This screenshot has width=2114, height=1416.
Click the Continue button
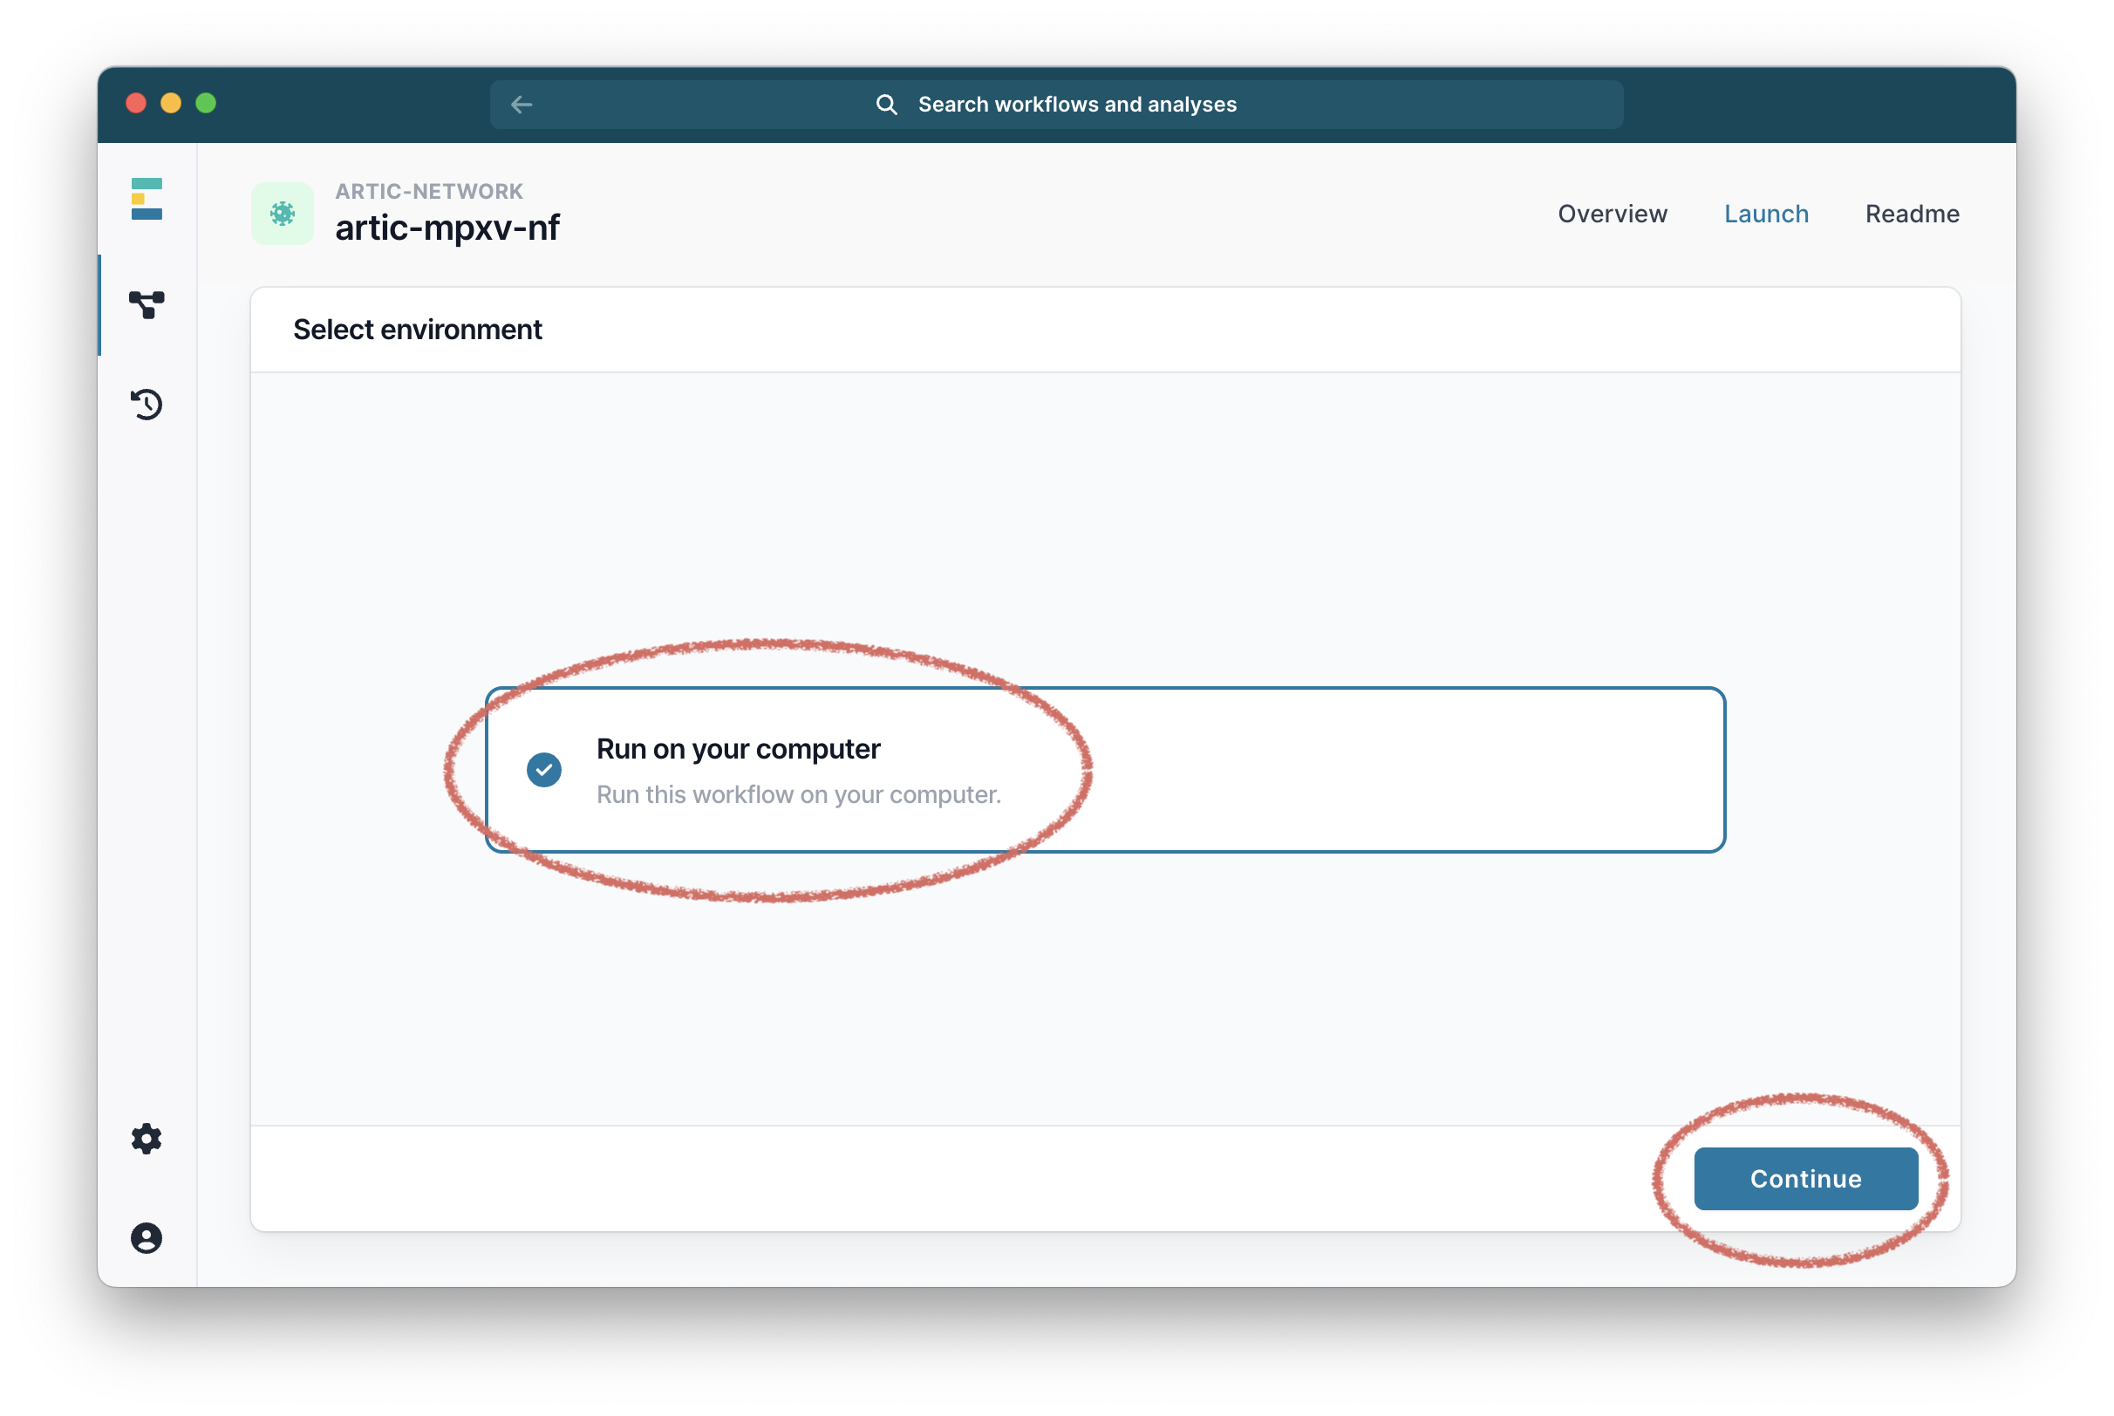[1805, 1178]
